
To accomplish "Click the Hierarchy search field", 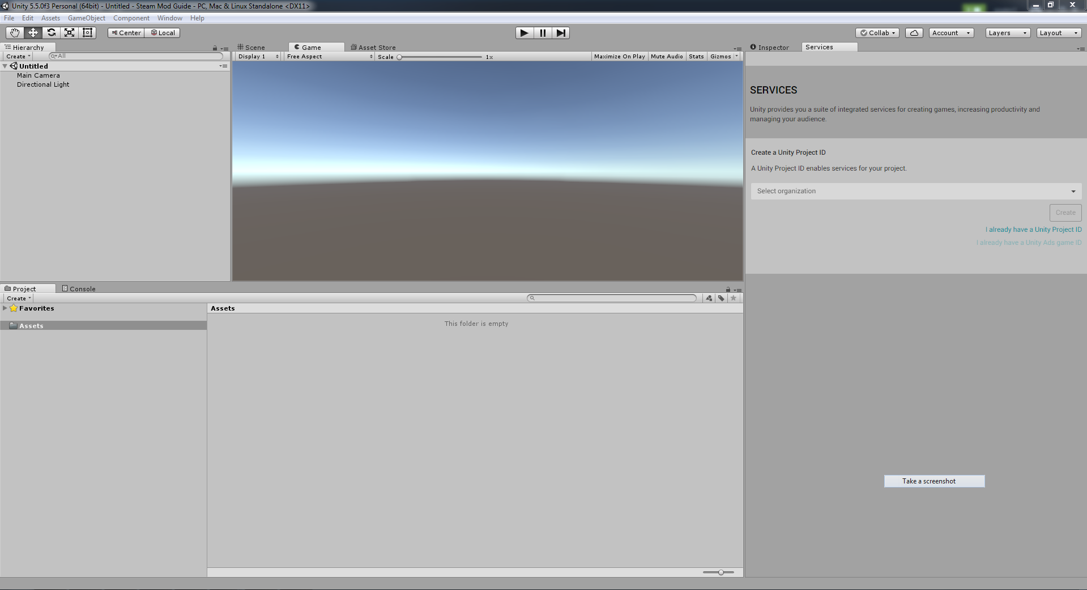I will coord(136,56).
